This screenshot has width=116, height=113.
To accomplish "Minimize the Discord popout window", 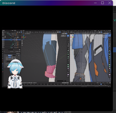I will [x=95, y=3].
